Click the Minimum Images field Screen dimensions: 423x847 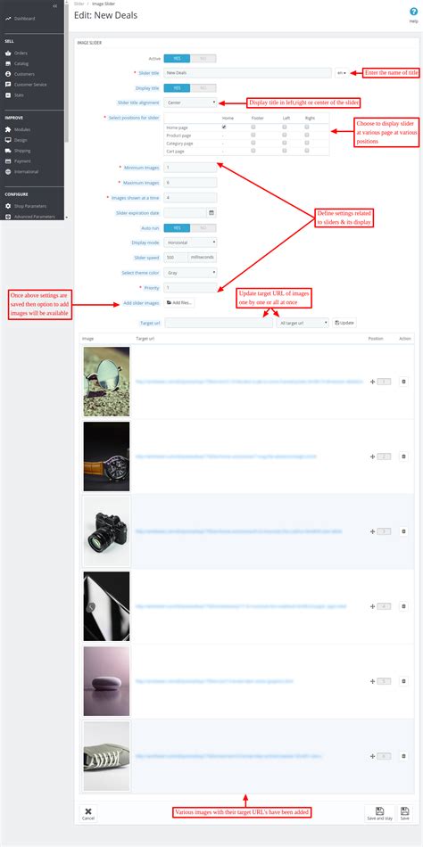[190, 168]
